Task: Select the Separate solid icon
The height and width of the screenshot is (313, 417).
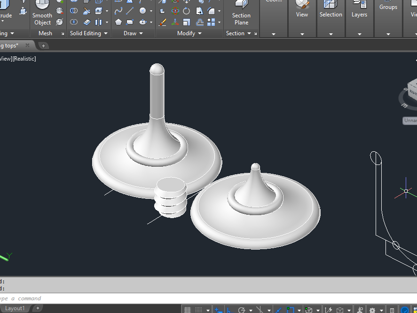Action: coord(99,22)
